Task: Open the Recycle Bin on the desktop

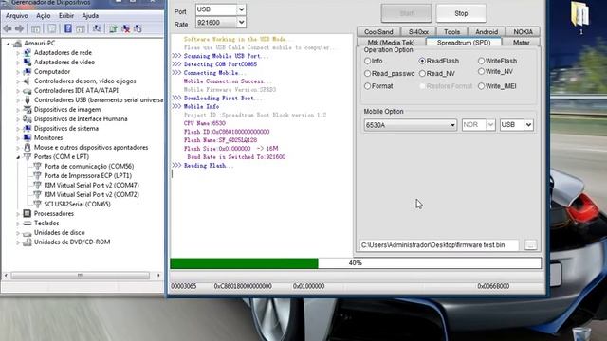Action: pos(581,334)
